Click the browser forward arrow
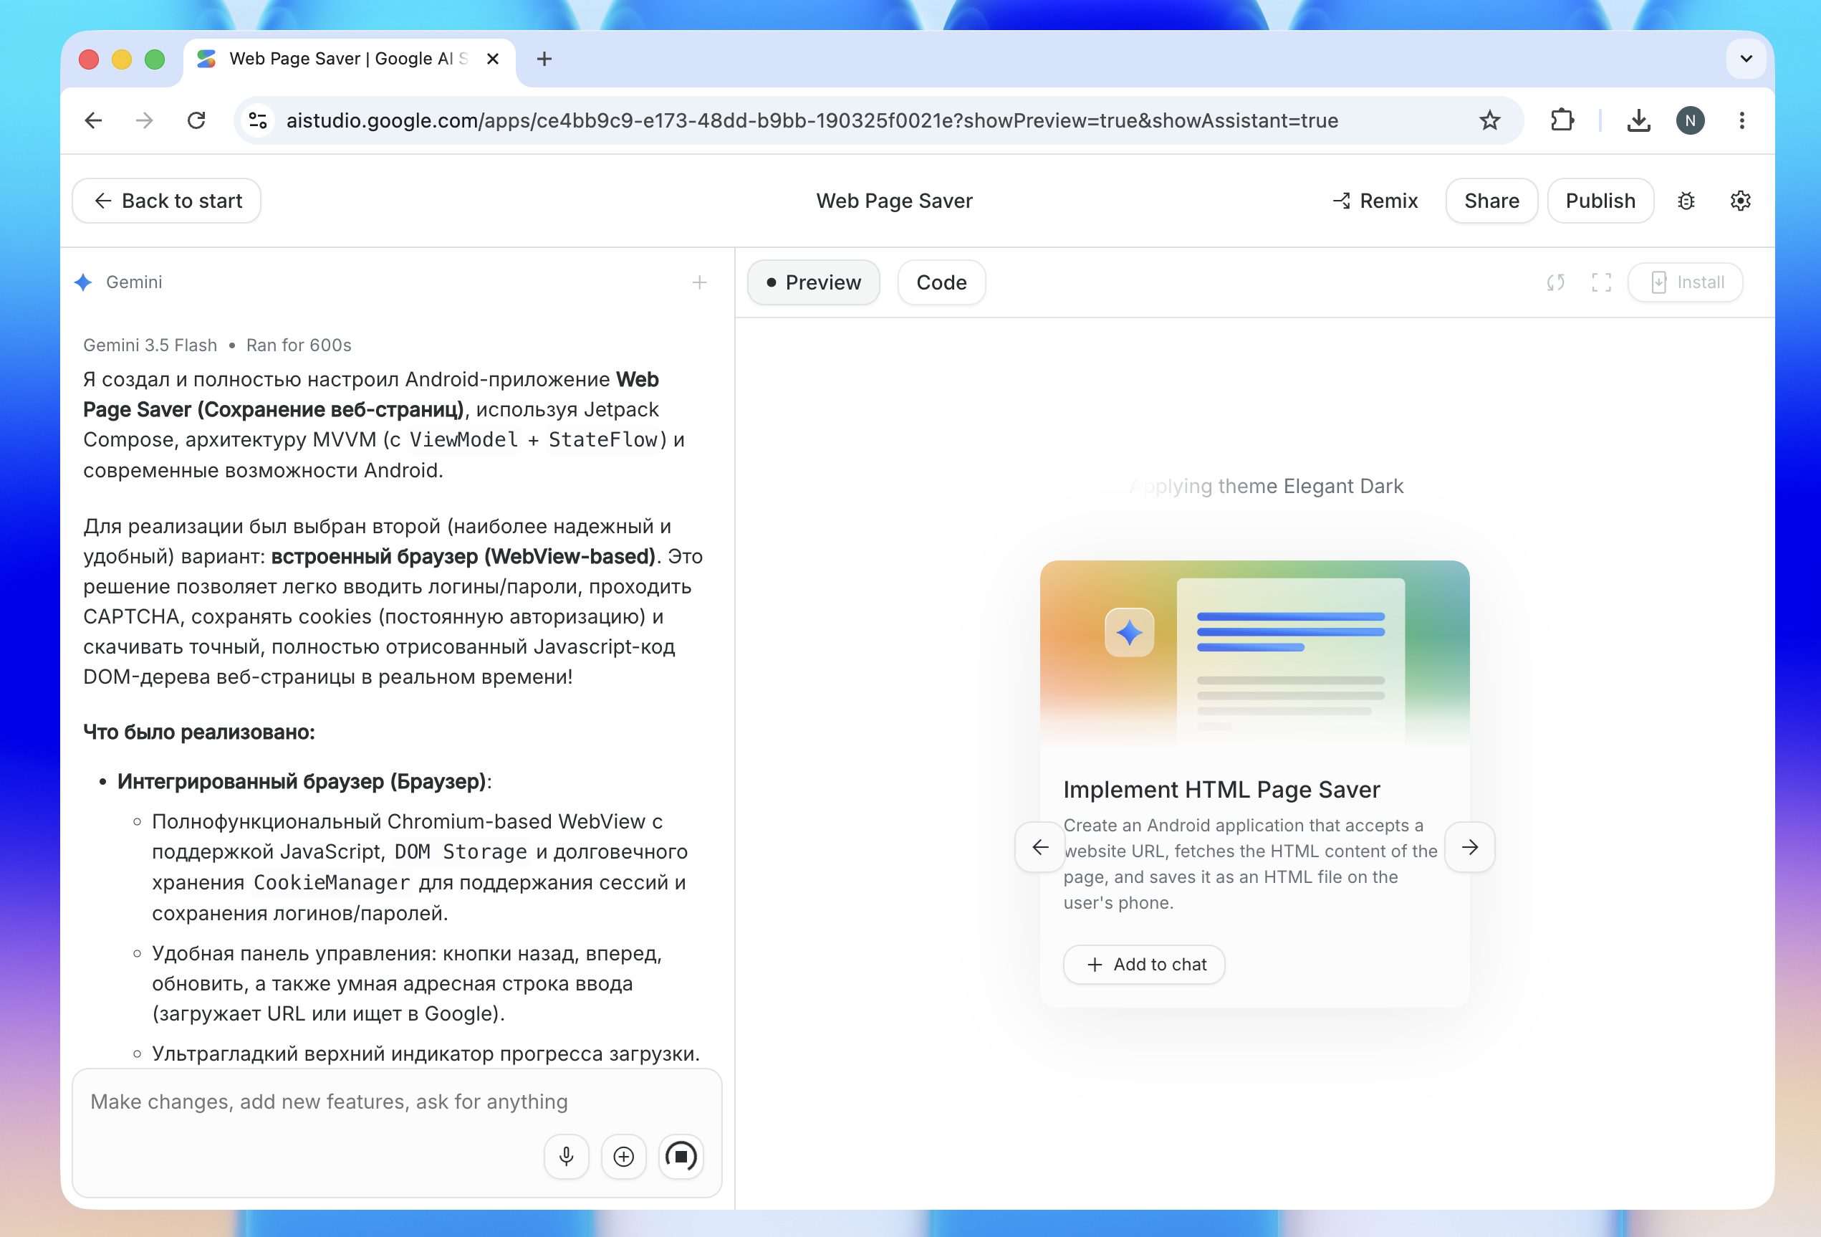The width and height of the screenshot is (1821, 1237). 145,120
